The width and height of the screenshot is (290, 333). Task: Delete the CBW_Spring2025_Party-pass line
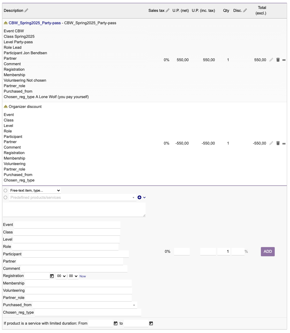pos(278,60)
